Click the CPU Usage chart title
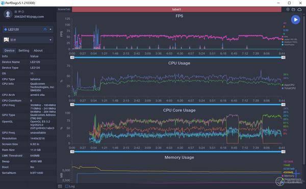The image size is (306, 189). 179,63
